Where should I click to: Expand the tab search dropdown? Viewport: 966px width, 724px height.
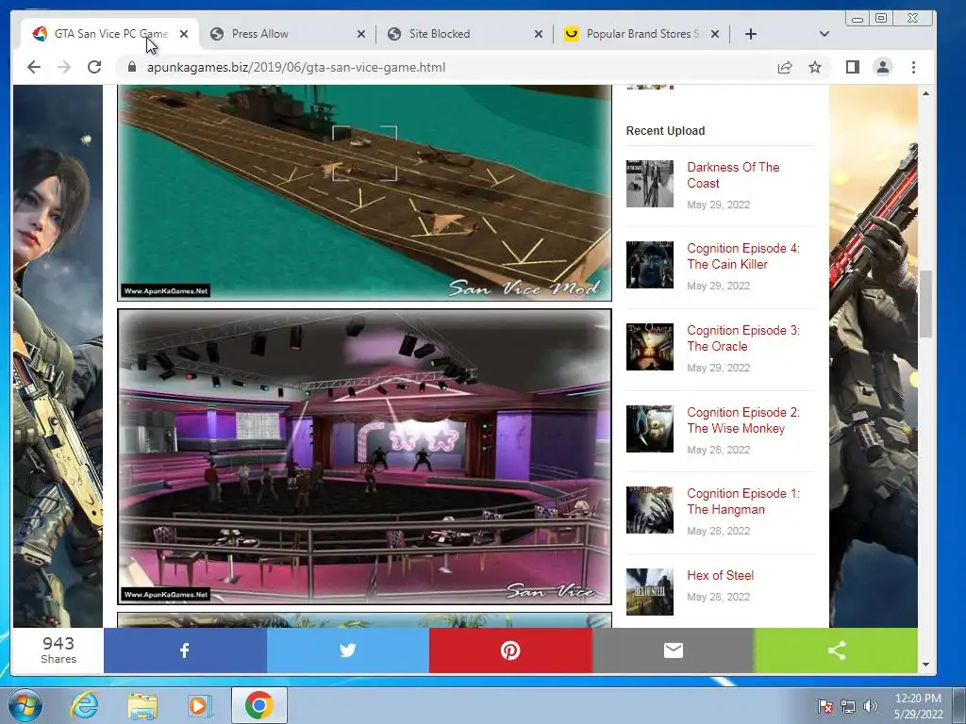click(x=824, y=34)
